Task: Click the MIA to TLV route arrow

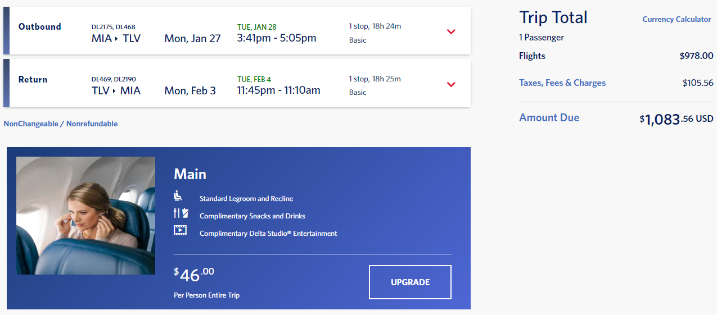Action: (x=118, y=39)
